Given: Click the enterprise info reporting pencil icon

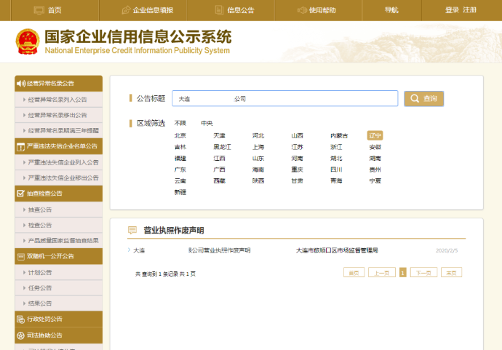Looking at the screenshot, I should tap(126, 10).
